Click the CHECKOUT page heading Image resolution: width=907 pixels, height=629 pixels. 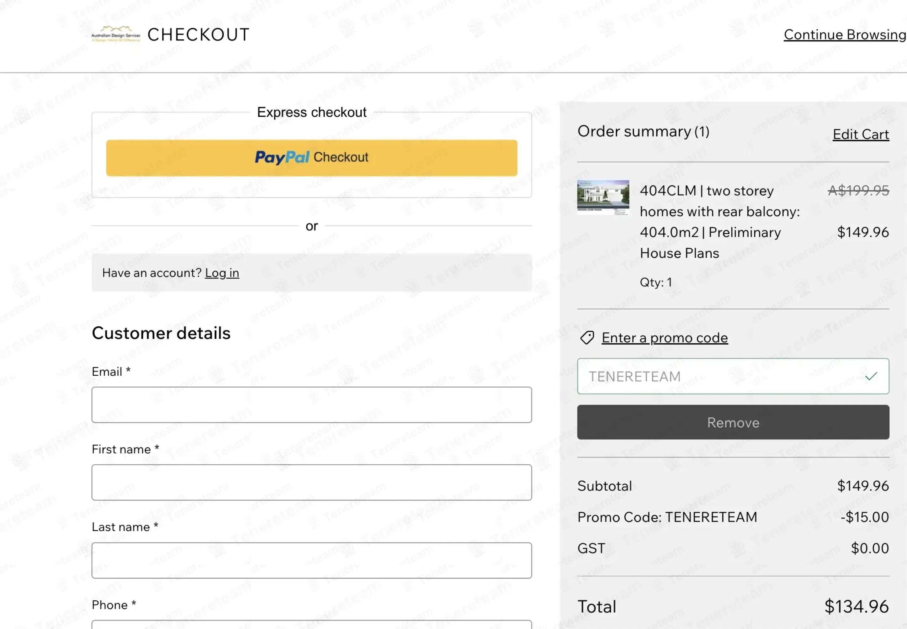[198, 35]
